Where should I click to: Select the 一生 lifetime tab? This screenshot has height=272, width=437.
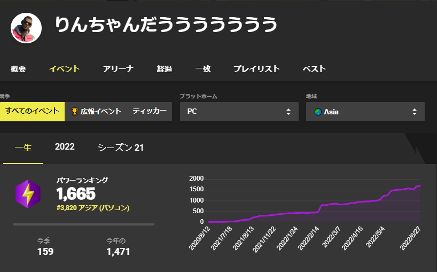(23, 147)
